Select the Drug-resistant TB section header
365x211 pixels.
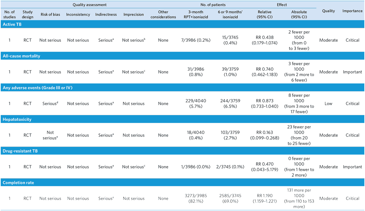coord(20,151)
